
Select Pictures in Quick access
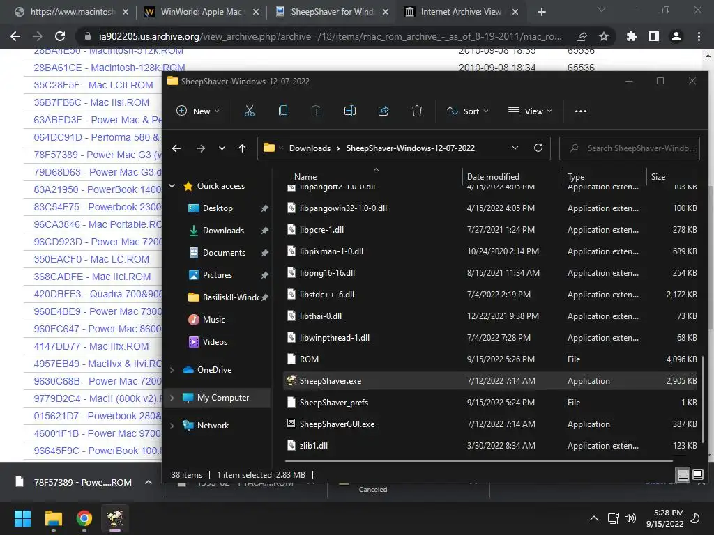point(218,275)
